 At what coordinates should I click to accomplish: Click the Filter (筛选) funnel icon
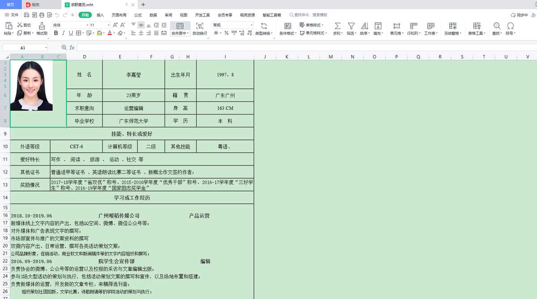(x=351, y=26)
